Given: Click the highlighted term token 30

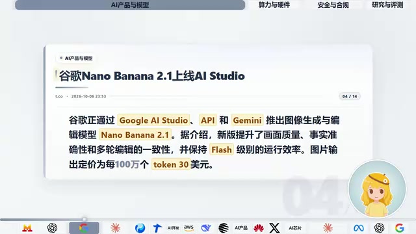Looking at the screenshot, I should point(171,164).
